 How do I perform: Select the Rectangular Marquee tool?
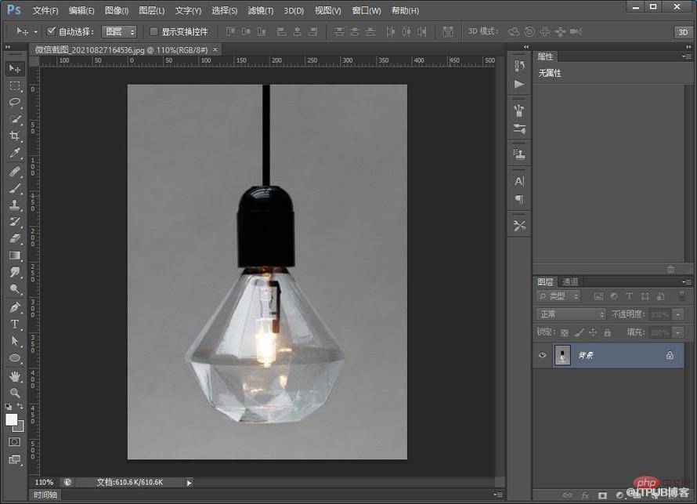tap(15, 85)
